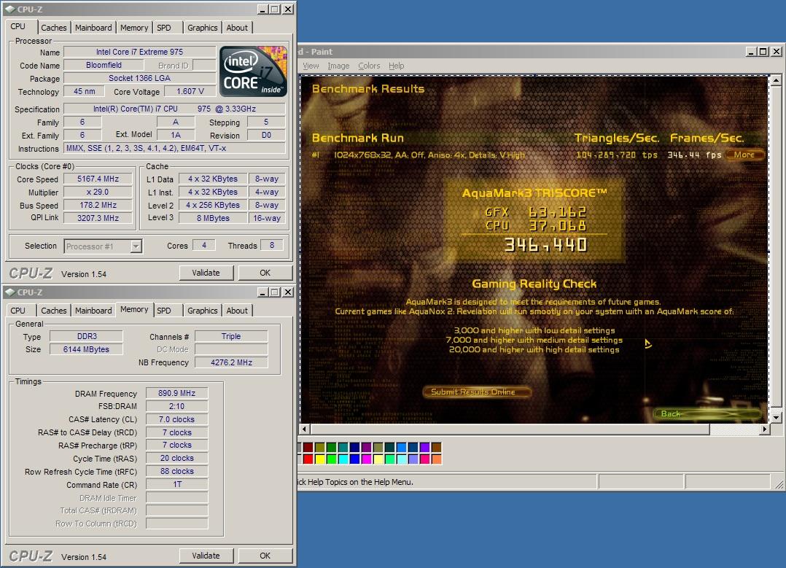This screenshot has height=568, width=786.
Task: Pick the dark red swatch in Paint palette
Action: point(308,447)
